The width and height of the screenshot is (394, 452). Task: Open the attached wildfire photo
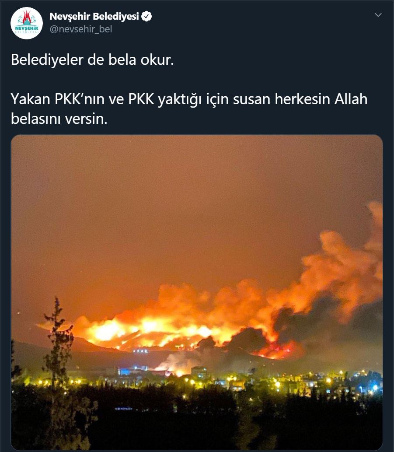pyautogui.click(x=197, y=293)
